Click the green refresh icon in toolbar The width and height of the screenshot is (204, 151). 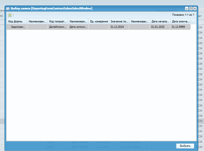[10, 15]
